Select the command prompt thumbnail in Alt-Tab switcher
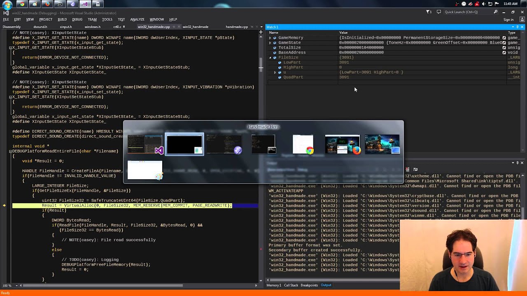 pyautogui.click(x=263, y=144)
